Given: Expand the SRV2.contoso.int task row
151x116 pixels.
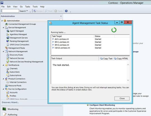Looking at the screenshot, I should coord(53,45).
